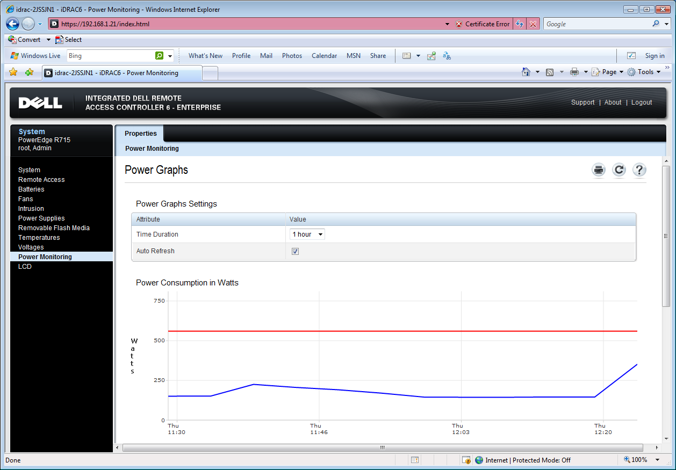Open Temperatures in the sidebar

point(39,238)
